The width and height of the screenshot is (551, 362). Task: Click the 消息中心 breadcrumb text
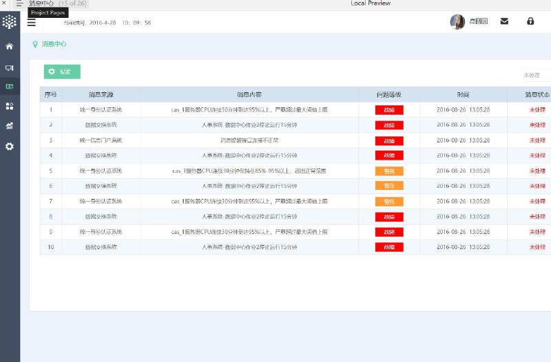[x=54, y=44]
